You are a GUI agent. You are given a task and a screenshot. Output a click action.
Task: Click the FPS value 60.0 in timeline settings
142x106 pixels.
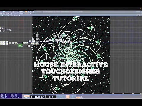coord(6,97)
